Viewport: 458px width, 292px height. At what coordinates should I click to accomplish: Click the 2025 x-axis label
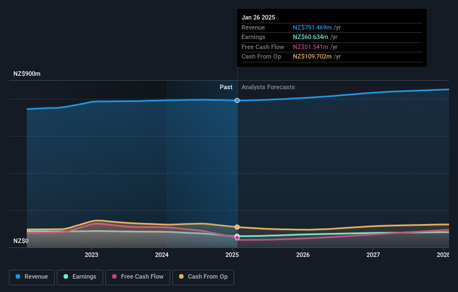(x=232, y=255)
